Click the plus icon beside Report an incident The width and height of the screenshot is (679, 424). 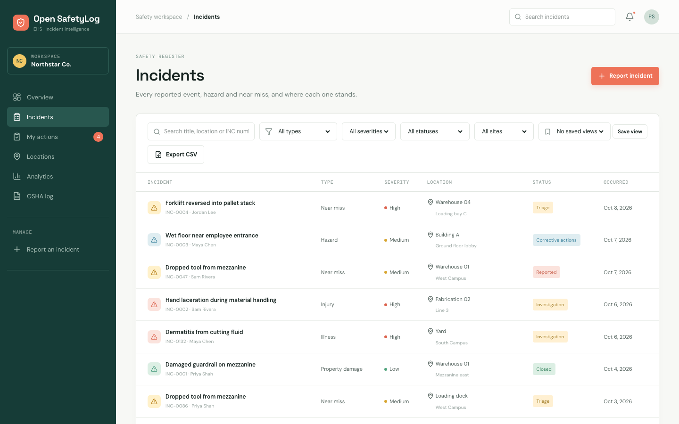click(x=17, y=249)
